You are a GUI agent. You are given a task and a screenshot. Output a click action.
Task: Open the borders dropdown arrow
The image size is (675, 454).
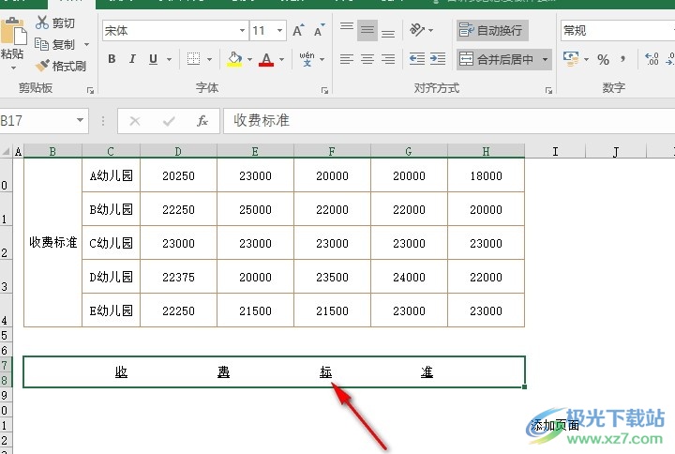click(x=210, y=59)
